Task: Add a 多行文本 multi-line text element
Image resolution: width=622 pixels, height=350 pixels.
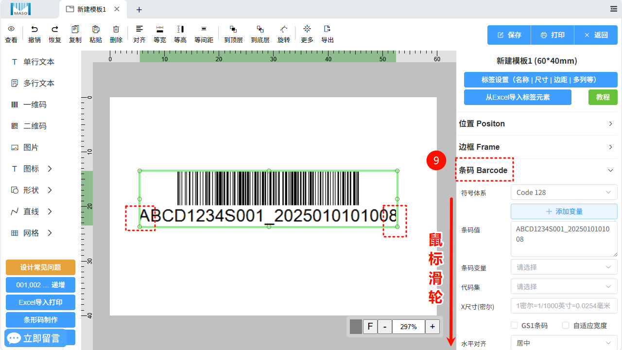Action: click(x=33, y=83)
